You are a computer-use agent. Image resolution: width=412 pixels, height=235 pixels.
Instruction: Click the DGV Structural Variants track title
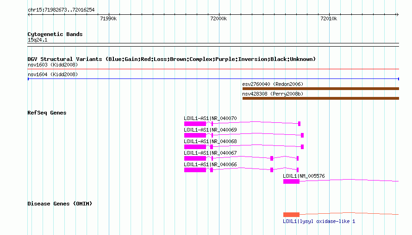coord(172,59)
